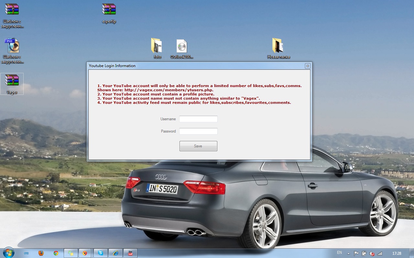Open Internet Explorer from the taskbar
This screenshot has width=414, height=258.
point(115,253)
